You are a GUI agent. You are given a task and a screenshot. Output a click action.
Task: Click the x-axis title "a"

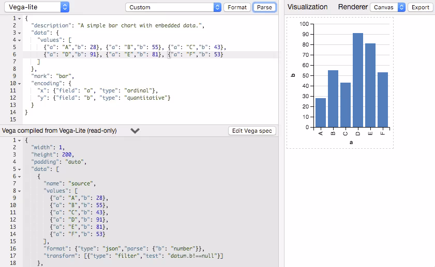(x=351, y=143)
